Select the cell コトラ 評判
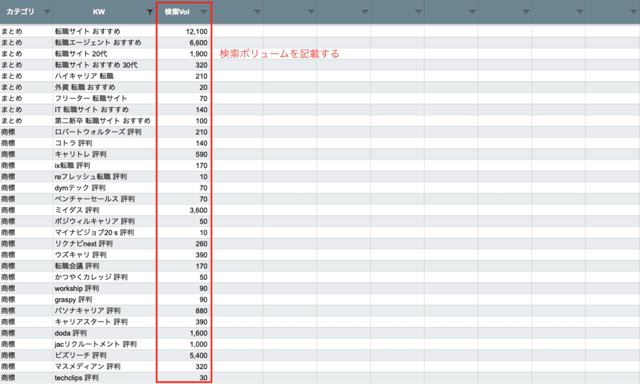640x384 pixels. click(x=104, y=143)
